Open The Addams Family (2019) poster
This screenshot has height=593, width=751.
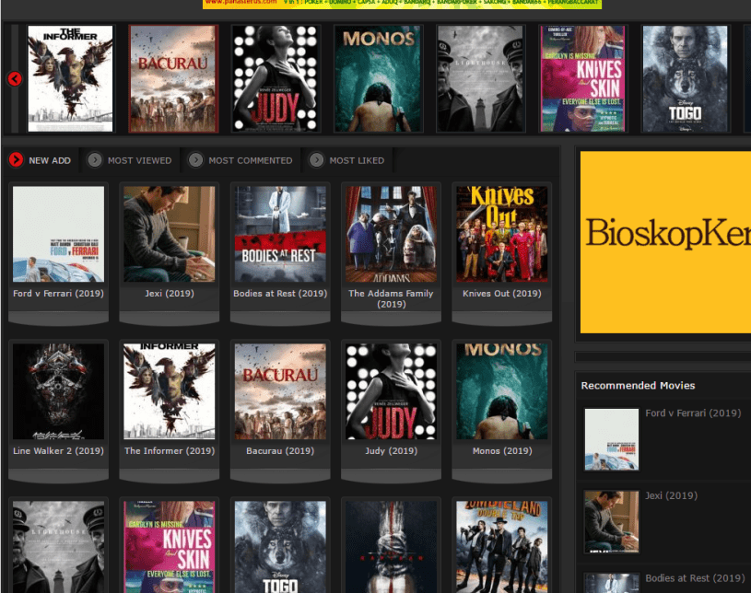(x=391, y=234)
